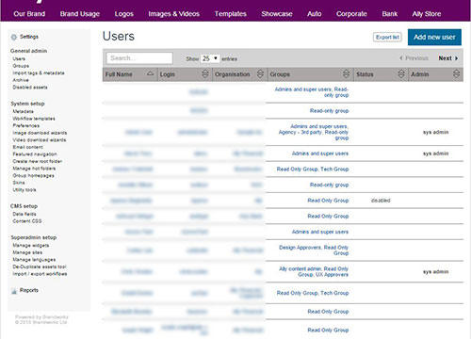Viewport: 471px width, 339px height.
Task: Click 'Design Approvers' group link
Action: tap(300, 248)
